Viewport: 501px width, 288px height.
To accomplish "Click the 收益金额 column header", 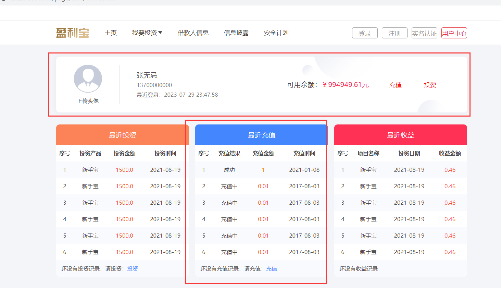I will [x=450, y=154].
